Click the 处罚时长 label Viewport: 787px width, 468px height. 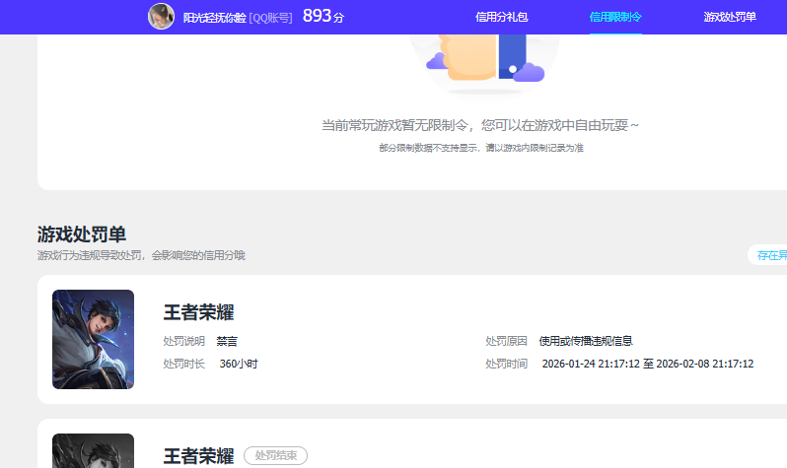(183, 364)
